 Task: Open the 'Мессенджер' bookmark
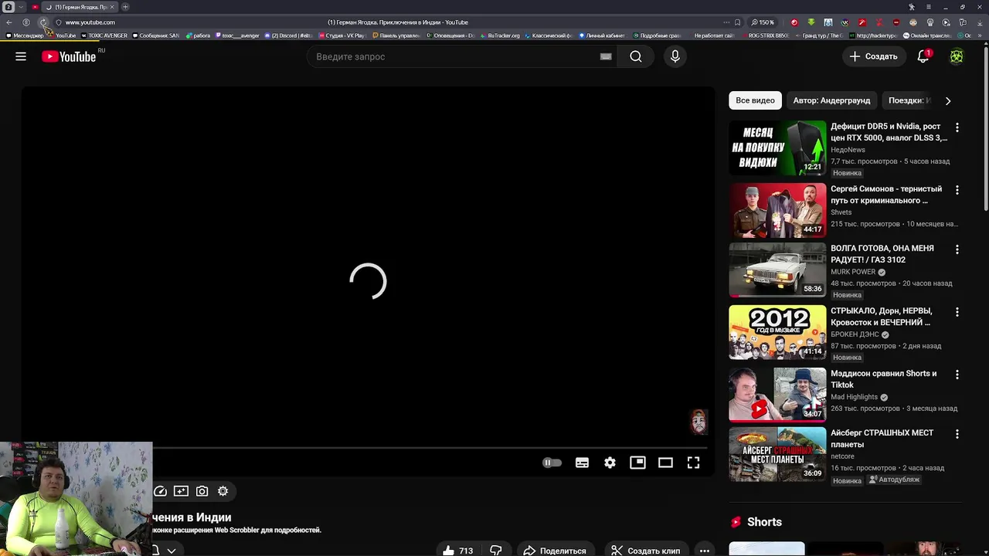point(25,36)
